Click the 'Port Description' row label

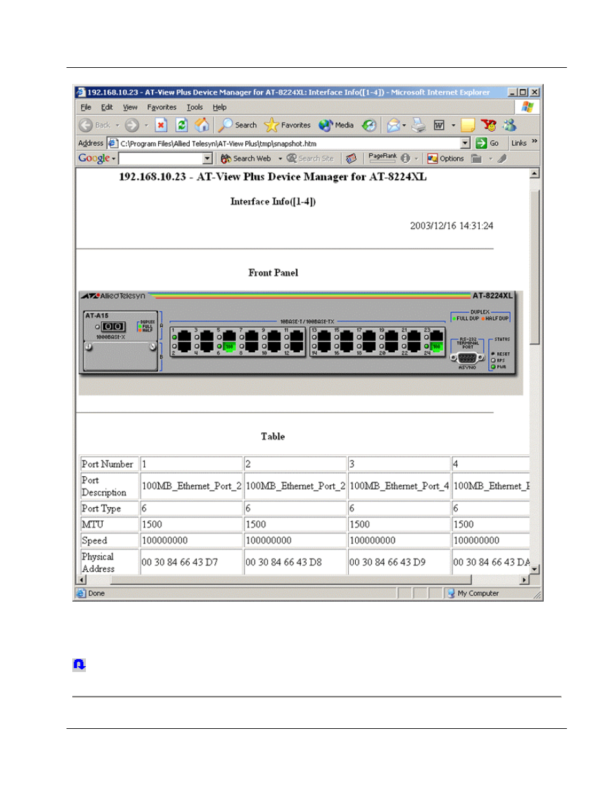[104, 487]
